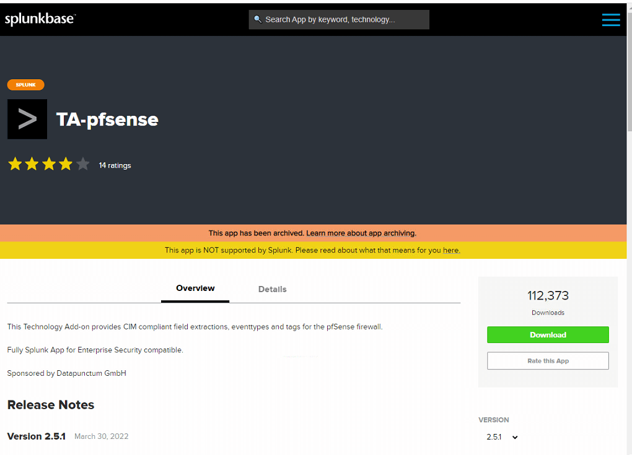Screen dimensions: 632x455
Task: Switch to the Details tab
Action: click(x=272, y=289)
